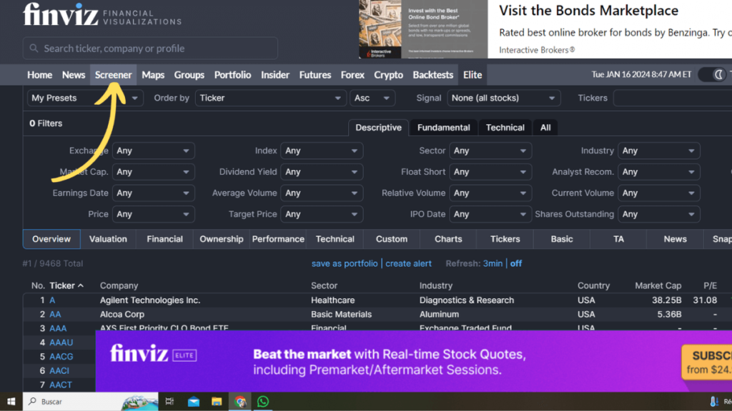
Task: Expand the Index filter dropdown
Action: coord(322,151)
